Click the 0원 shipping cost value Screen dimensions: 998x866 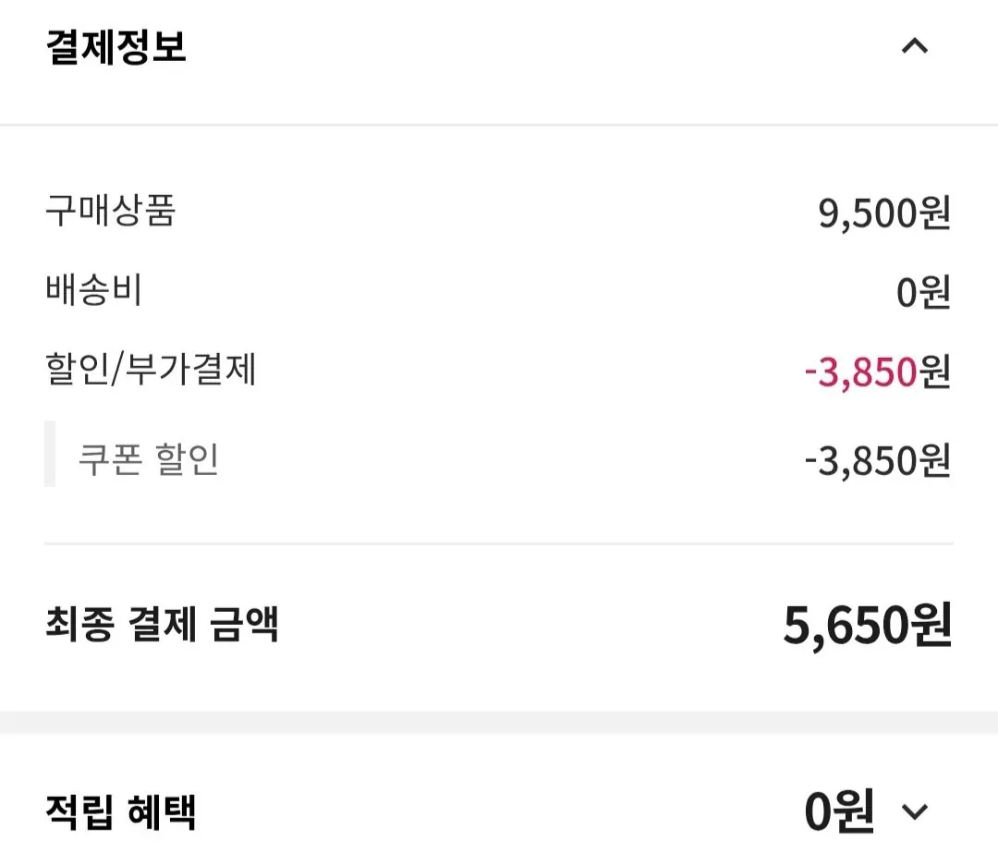(x=924, y=292)
